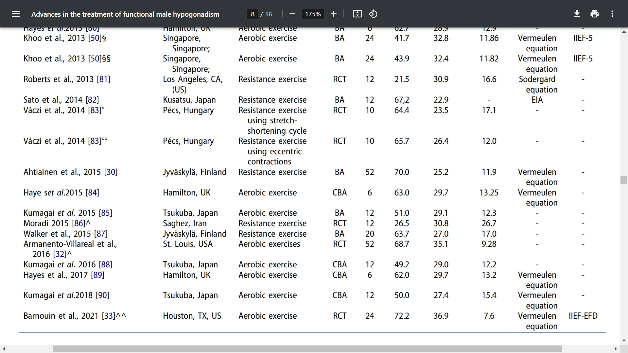
Task: Open reference [33] for Barnouin et al.
Action: click(109, 316)
